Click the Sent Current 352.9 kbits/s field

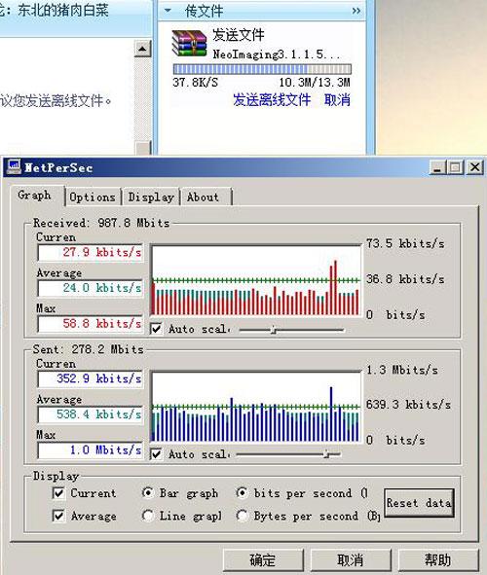(x=91, y=378)
